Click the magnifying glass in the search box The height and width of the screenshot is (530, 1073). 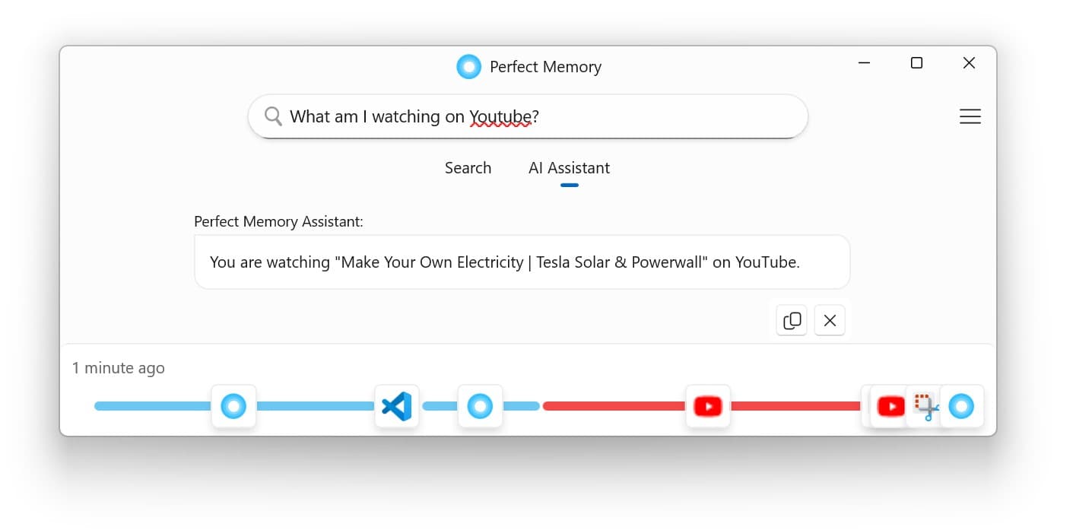[x=273, y=116]
